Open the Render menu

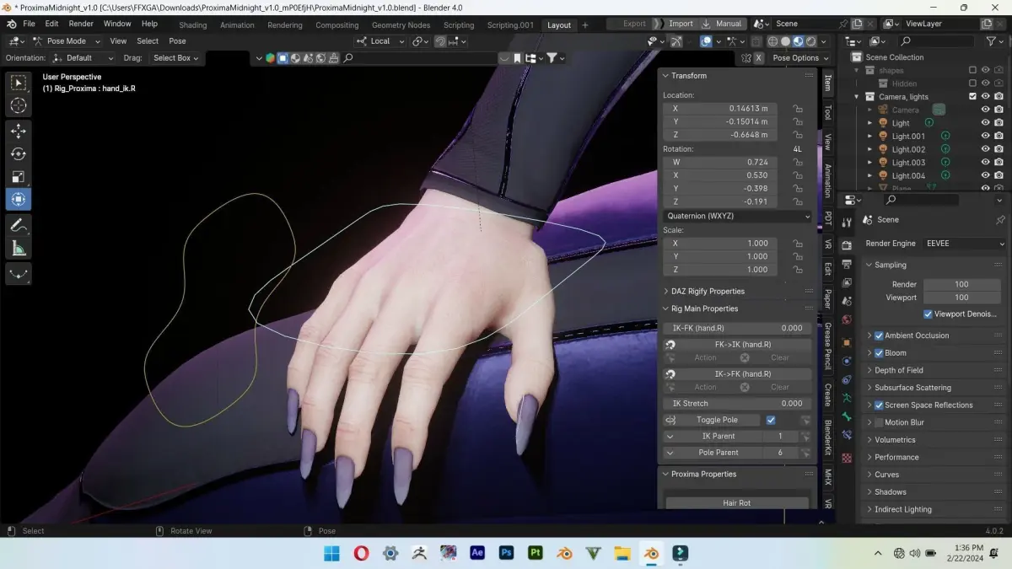pos(81,24)
